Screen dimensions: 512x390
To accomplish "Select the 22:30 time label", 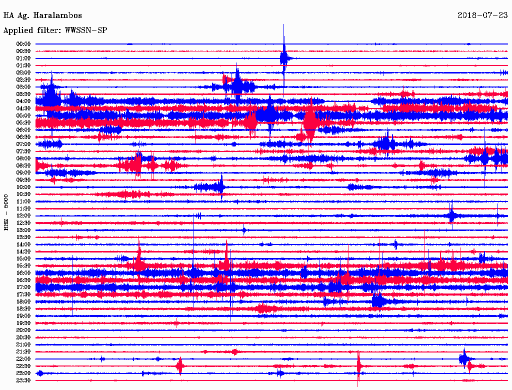I will point(23,366).
